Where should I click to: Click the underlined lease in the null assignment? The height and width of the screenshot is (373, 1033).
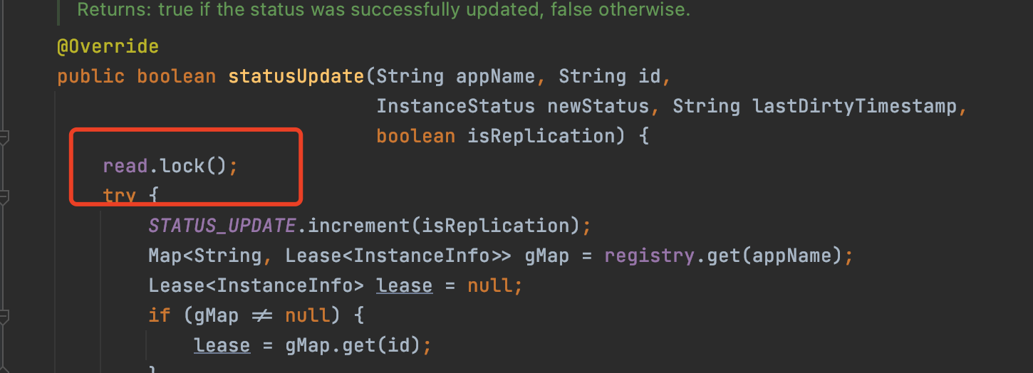click(404, 285)
